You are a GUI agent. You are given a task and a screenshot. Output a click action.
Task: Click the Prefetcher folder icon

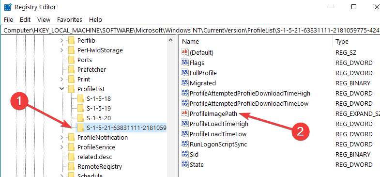coord(71,70)
